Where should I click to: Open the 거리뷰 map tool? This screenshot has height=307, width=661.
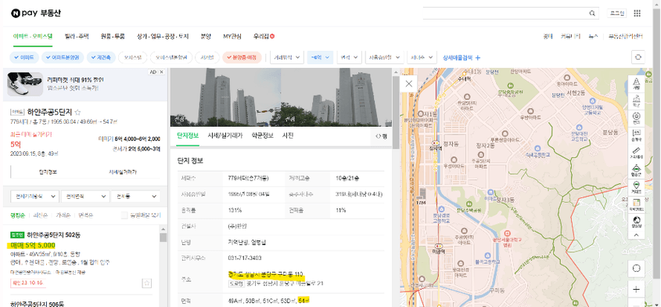[x=637, y=187]
